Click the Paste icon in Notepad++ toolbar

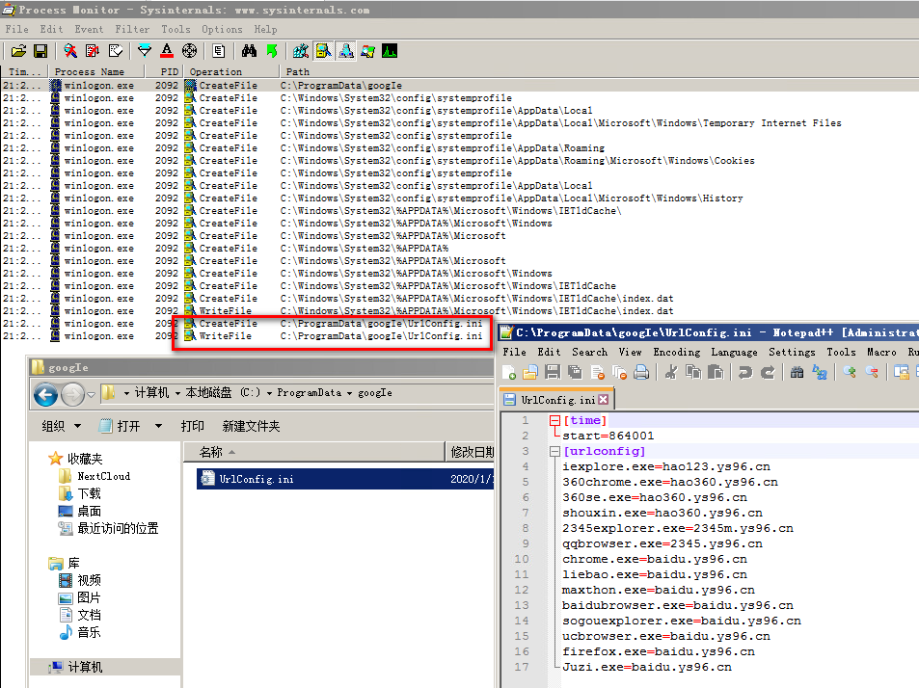pos(715,372)
